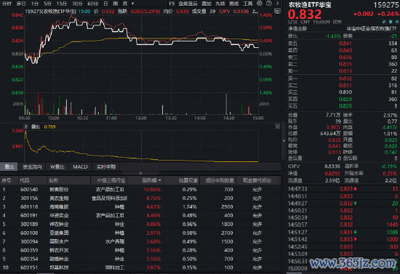Toggle the 叠加 overlay option
The height and width of the screenshot is (274, 400).
(x=206, y=4)
